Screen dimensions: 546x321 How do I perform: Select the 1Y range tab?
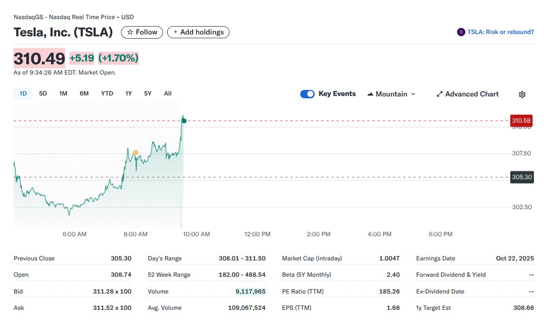(x=128, y=93)
